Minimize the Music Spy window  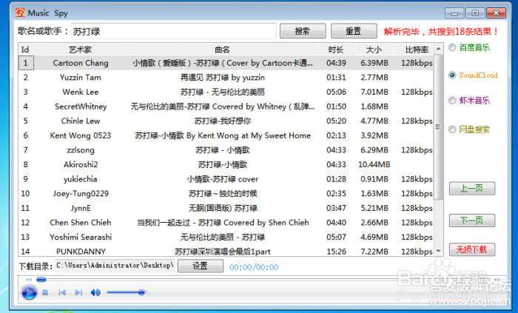(454, 13)
